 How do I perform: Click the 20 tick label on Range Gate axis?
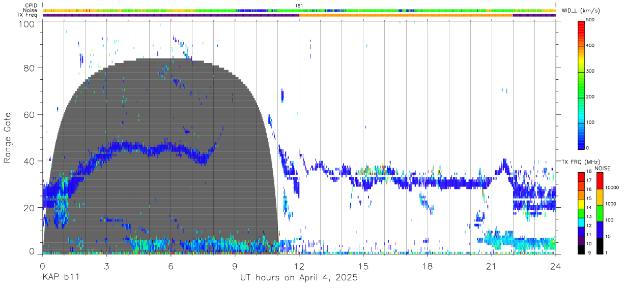(30, 208)
